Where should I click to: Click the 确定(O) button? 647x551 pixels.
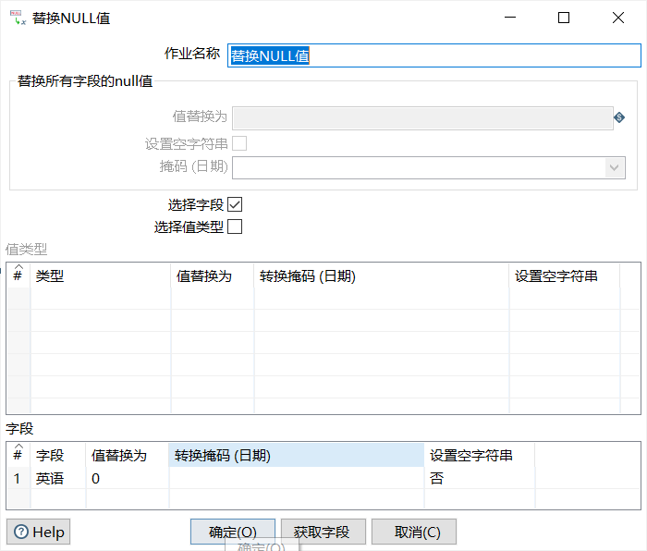pyautogui.click(x=233, y=532)
